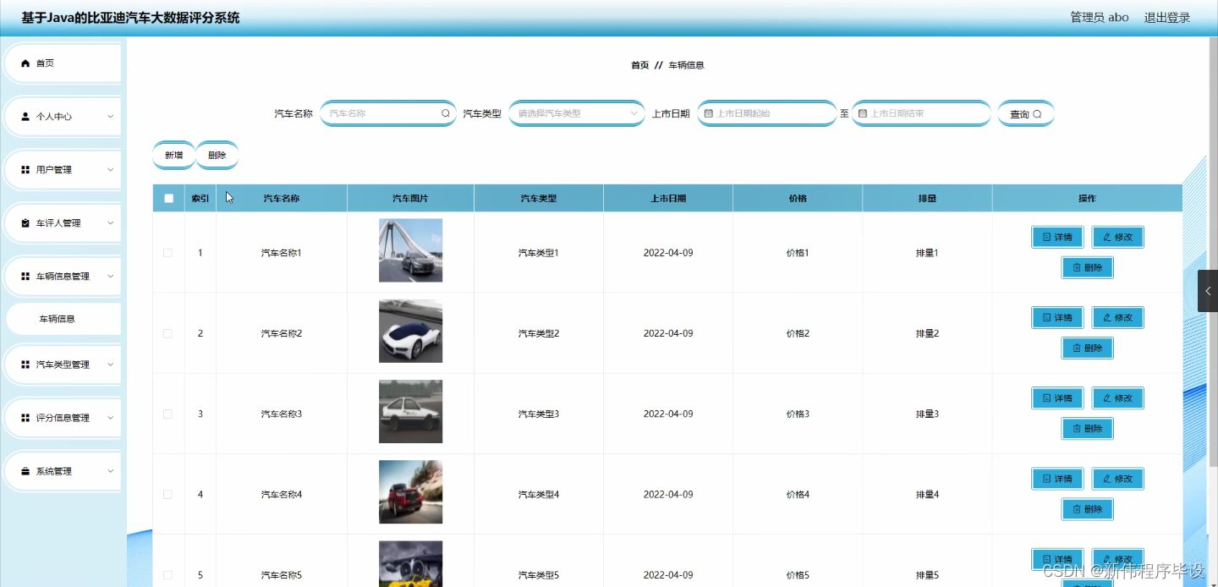
Task: Check the checkbox for row 汽车名称1
Action: (x=167, y=253)
